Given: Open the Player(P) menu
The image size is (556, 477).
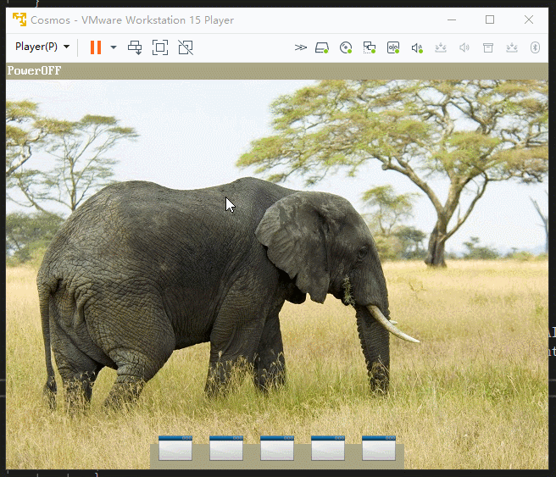Looking at the screenshot, I should [x=42, y=47].
